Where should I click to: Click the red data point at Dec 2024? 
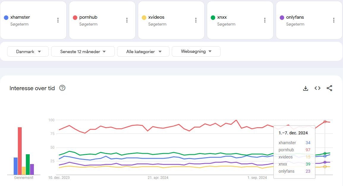click(x=325, y=122)
